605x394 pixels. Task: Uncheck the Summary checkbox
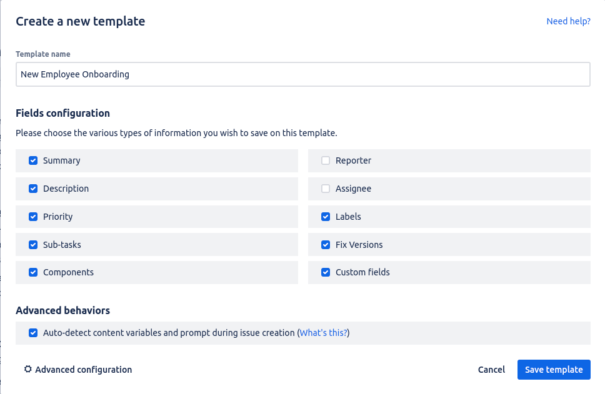pyautogui.click(x=33, y=160)
